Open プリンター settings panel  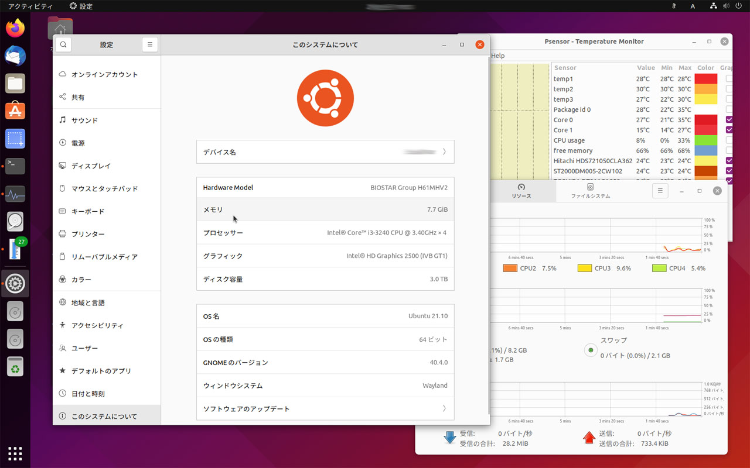point(107,234)
